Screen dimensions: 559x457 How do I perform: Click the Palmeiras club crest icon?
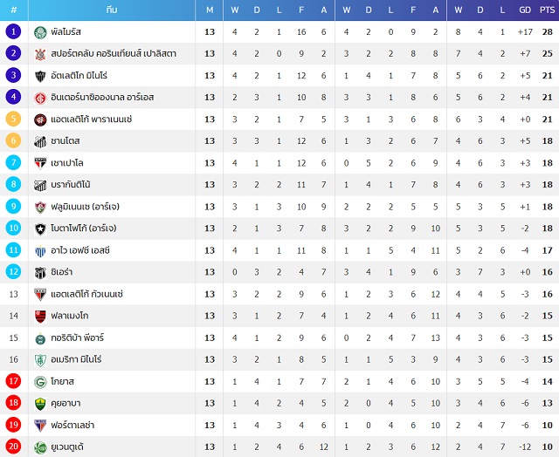40,32
